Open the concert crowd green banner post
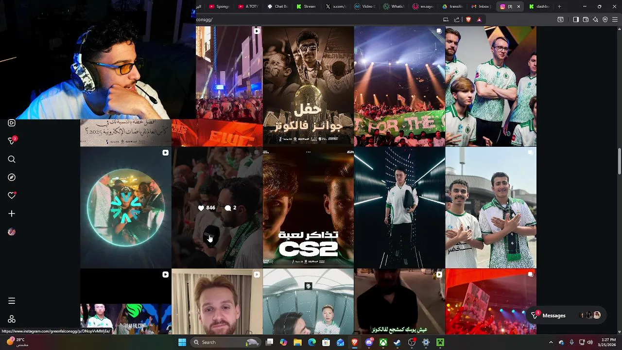This screenshot has width=622, height=350. pyautogui.click(x=399, y=86)
